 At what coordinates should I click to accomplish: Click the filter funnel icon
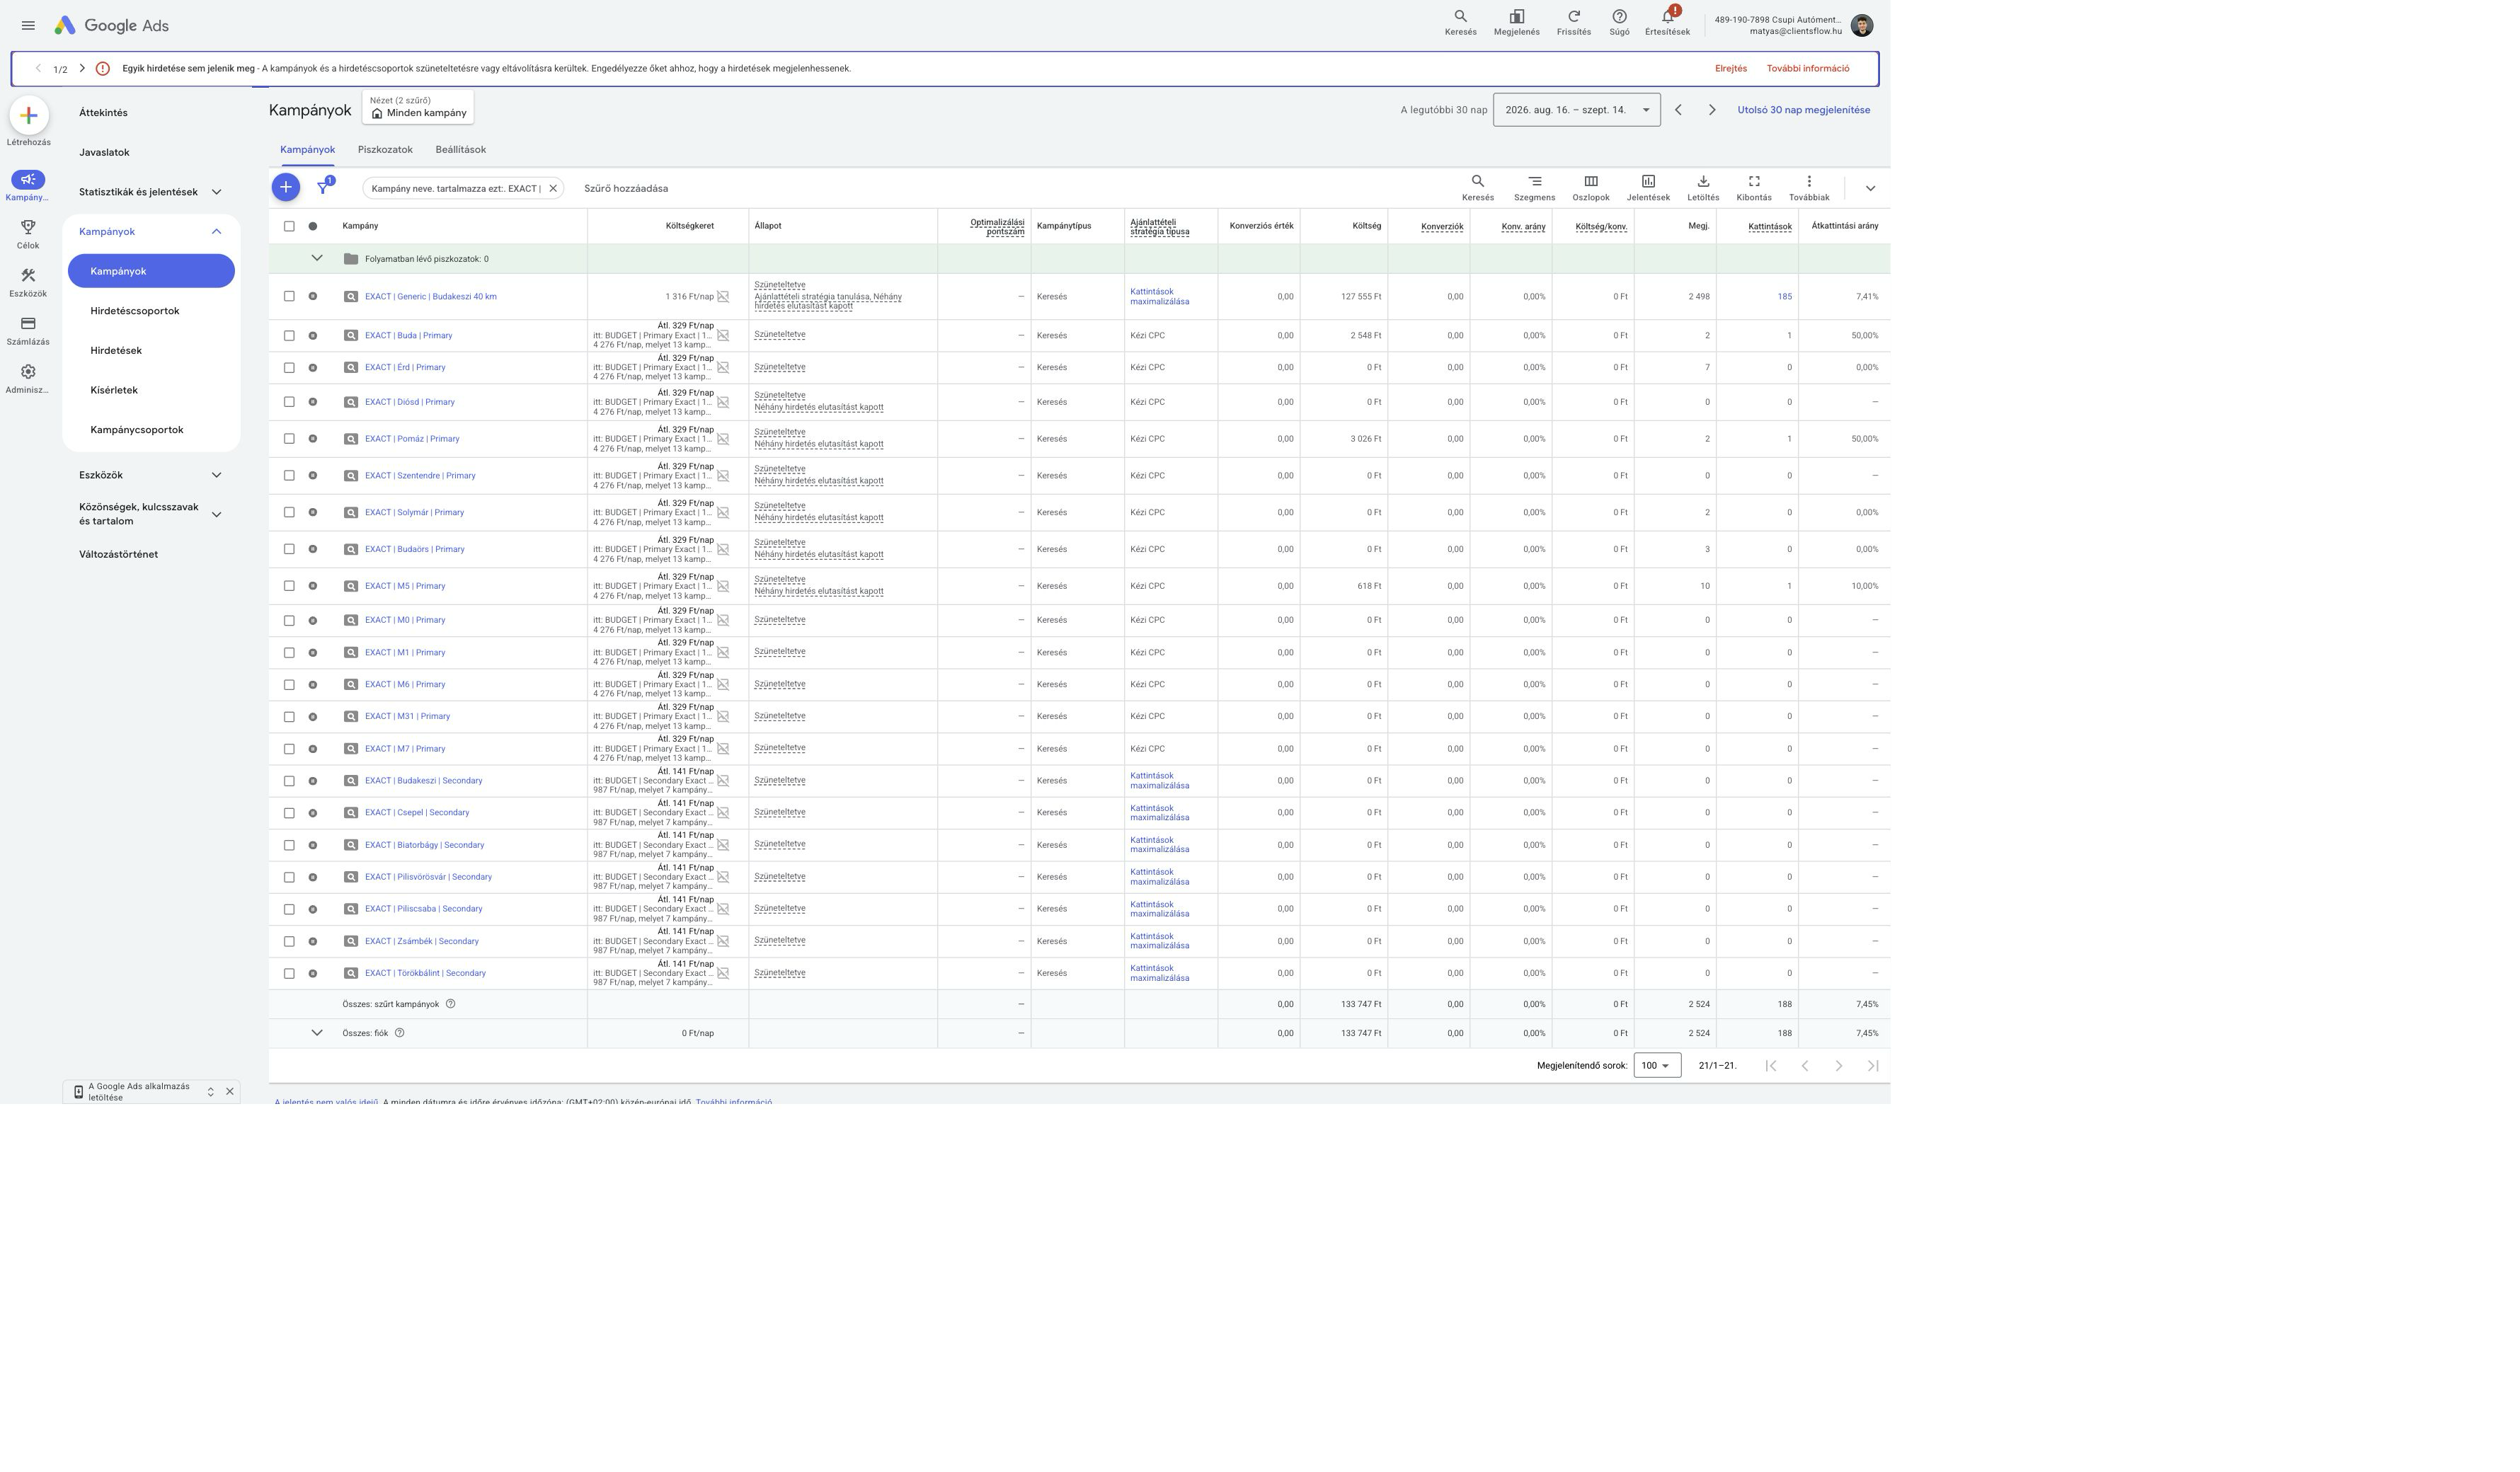pyautogui.click(x=323, y=187)
